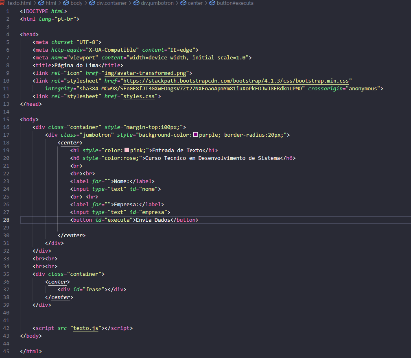Click the HTML5 file icon in breadcrumb
This screenshot has width=411, height=358.
coord(2,3)
